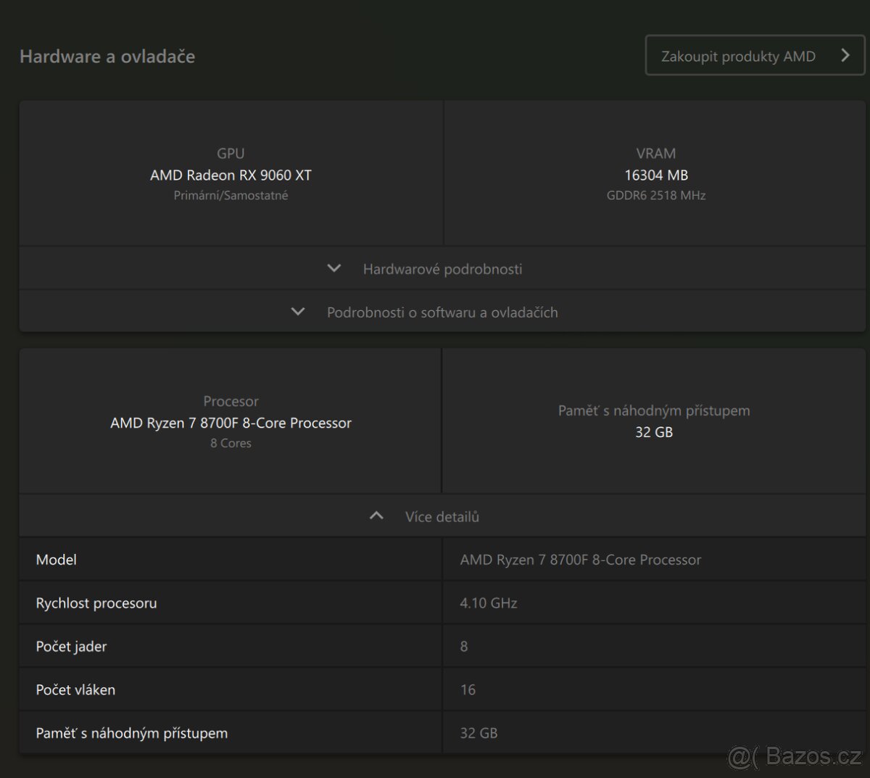Click the 32 GB value in the memory tile
The image size is (870, 778).
[x=654, y=432]
